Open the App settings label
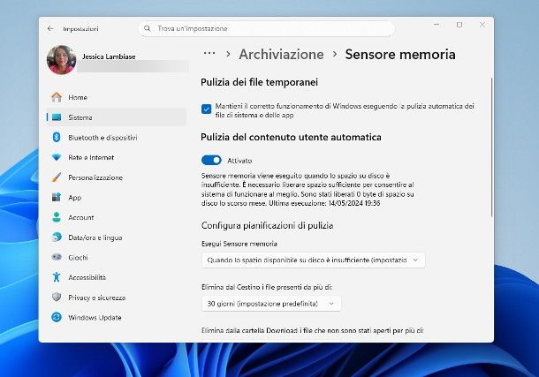The image size is (539, 377). [x=74, y=198]
